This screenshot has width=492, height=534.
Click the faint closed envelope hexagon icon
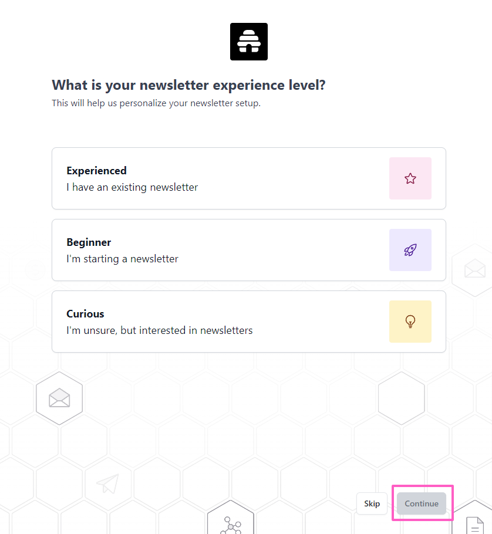point(474,269)
